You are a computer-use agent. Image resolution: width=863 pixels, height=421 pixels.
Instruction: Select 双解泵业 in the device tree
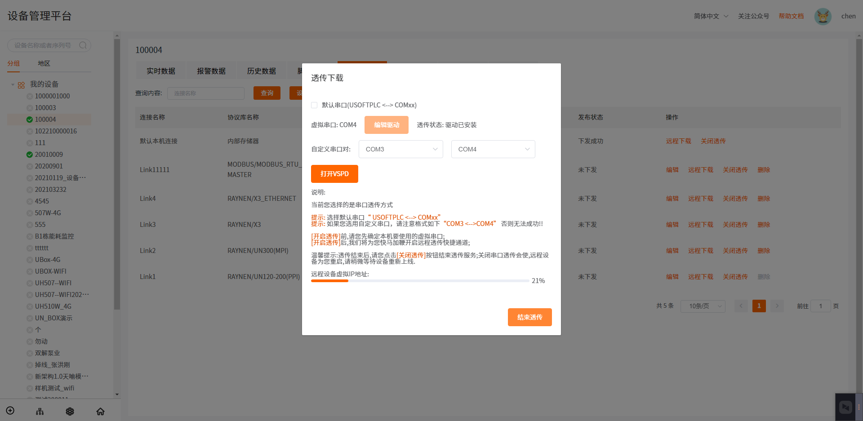47,353
